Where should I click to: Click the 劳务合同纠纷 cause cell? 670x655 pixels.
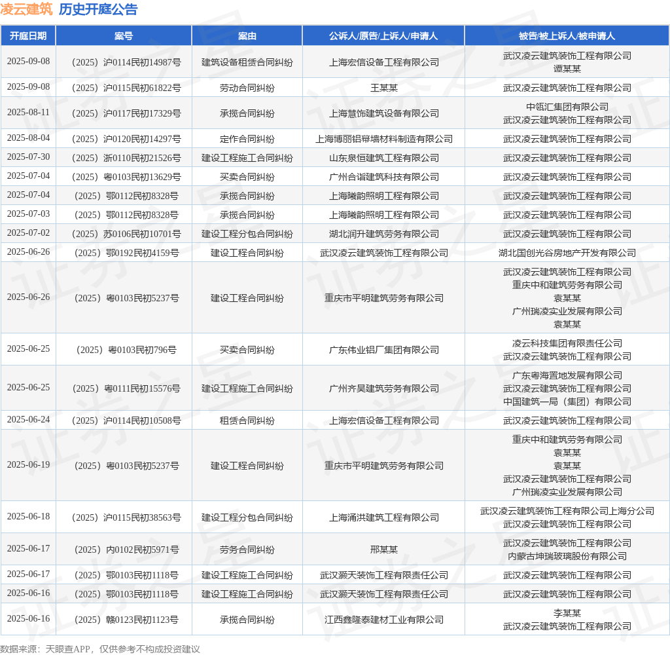[247, 550]
